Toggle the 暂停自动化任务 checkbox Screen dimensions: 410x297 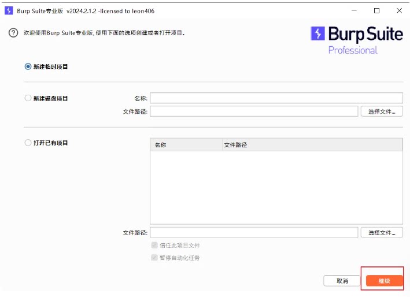click(154, 258)
